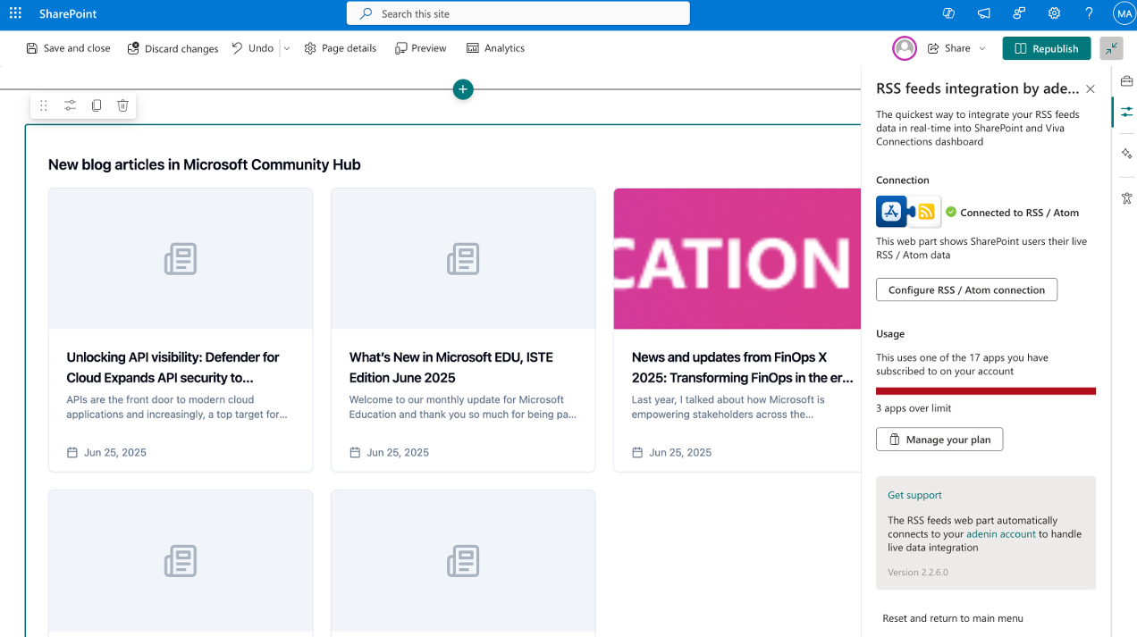Select the properties sliders icon in right rail
The height and width of the screenshot is (637, 1137).
point(1126,112)
